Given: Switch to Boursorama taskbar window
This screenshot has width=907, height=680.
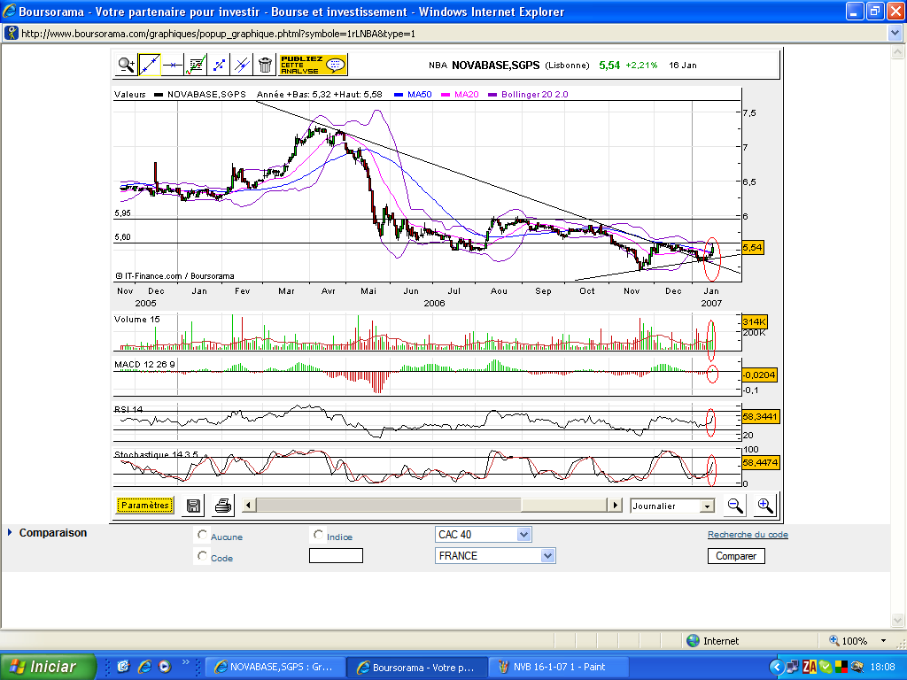Looking at the screenshot, I should tap(416, 667).
